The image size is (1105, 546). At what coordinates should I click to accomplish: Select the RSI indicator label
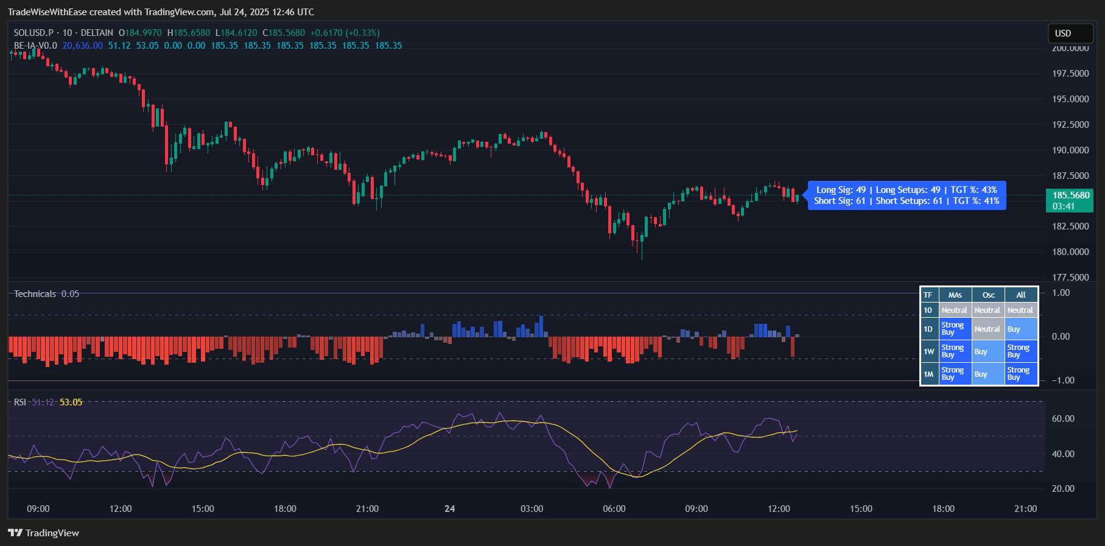pos(20,402)
